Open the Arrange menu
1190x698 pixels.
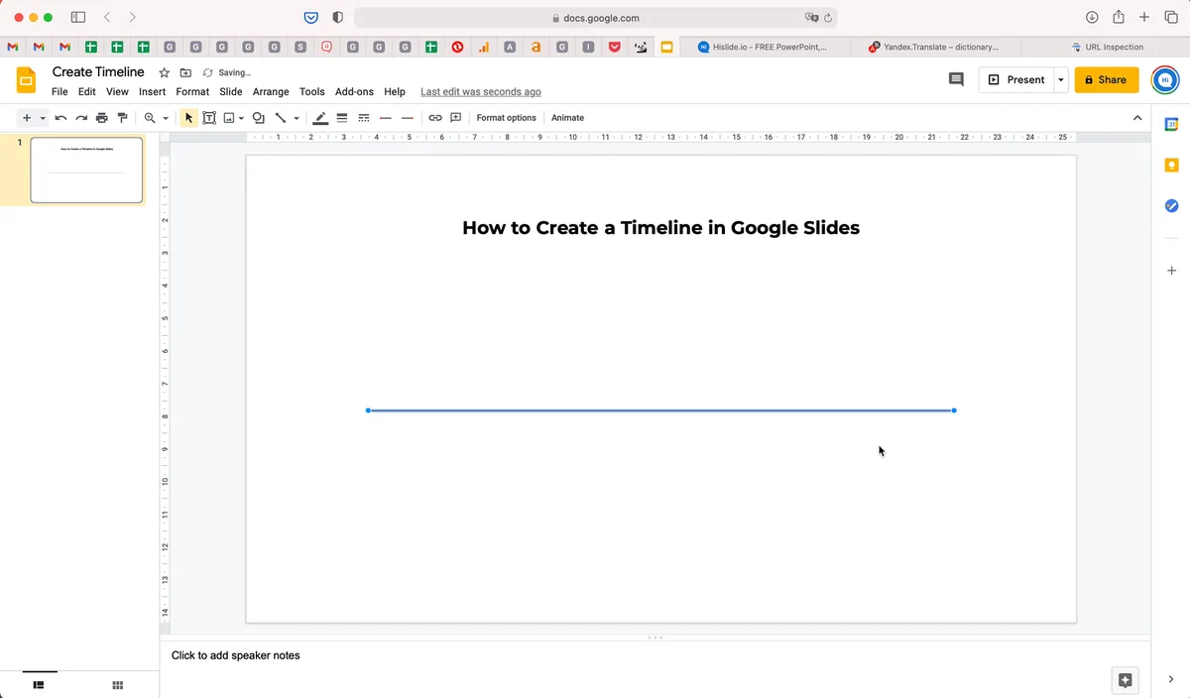271,91
